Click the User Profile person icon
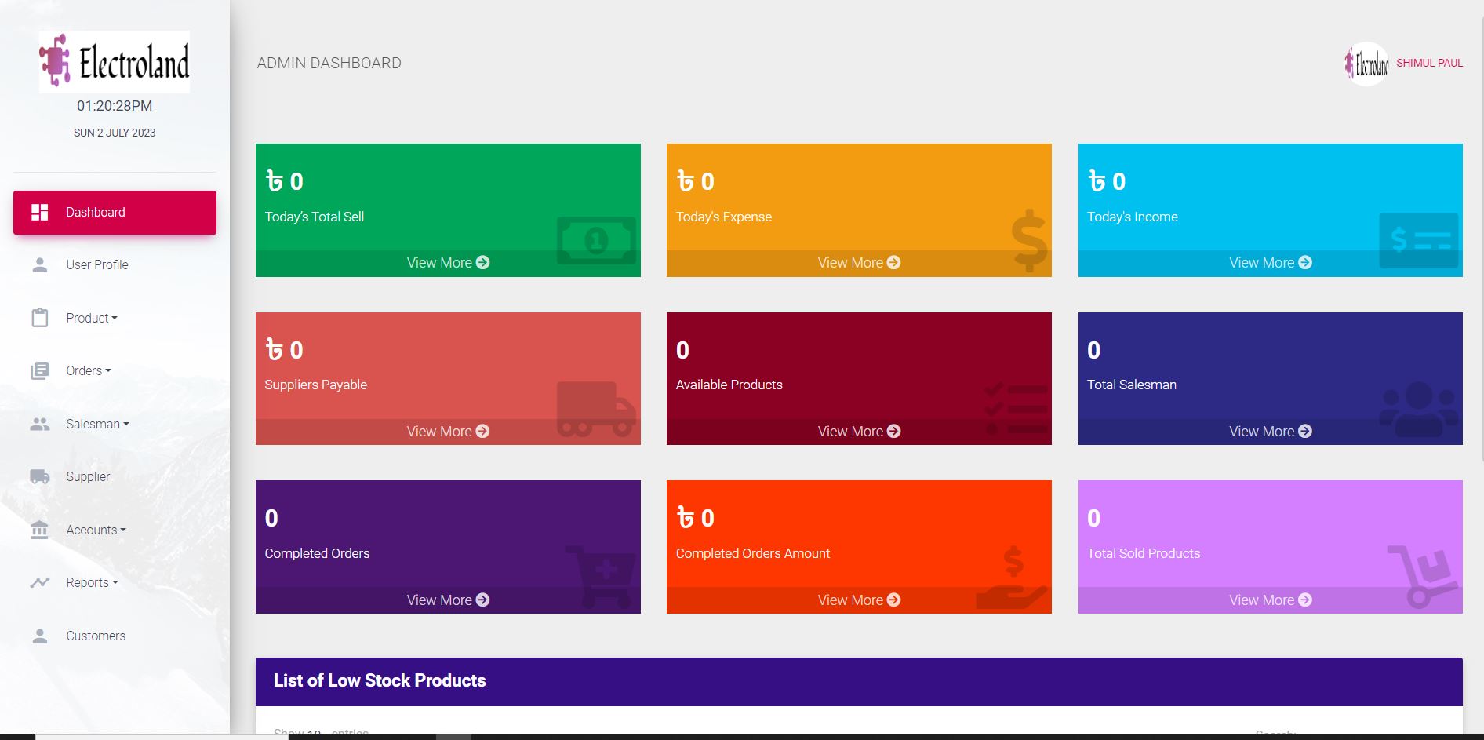1484x740 pixels. (40, 265)
